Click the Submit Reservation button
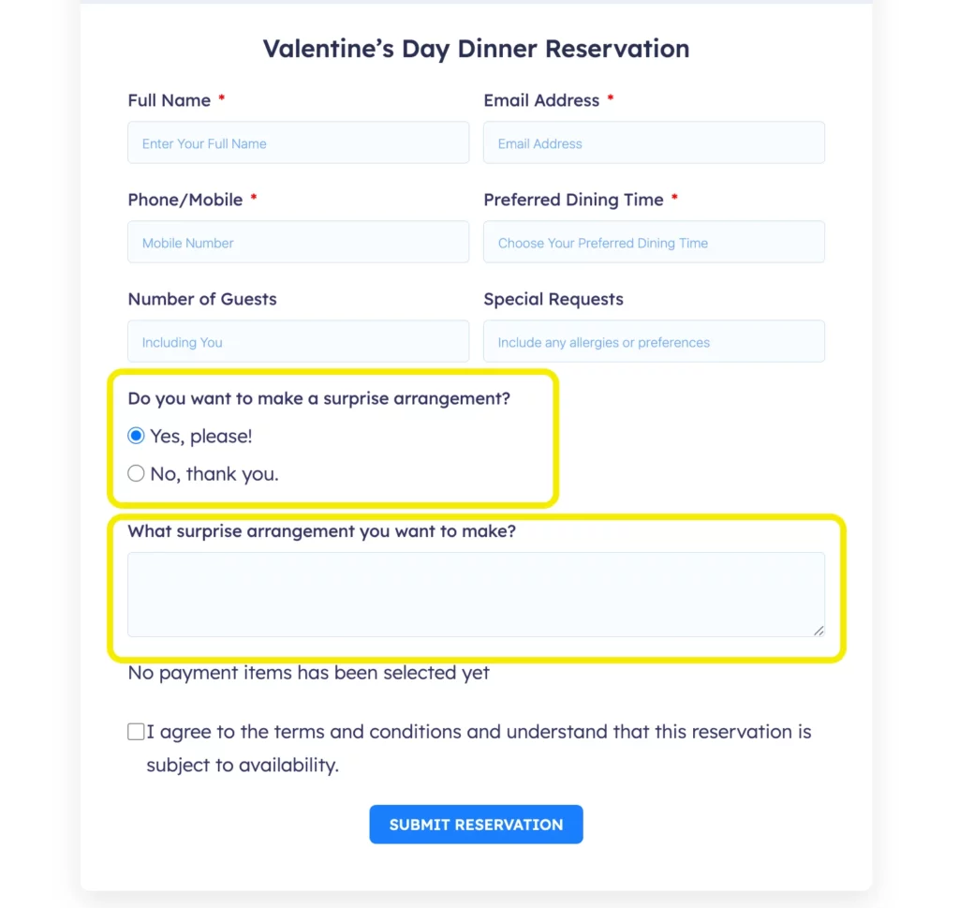This screenshot has height=908, width=959. (x=476, y=825)
